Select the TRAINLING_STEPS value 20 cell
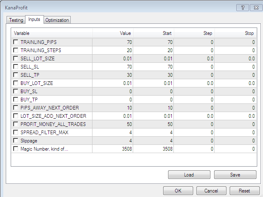Image resolution: width=263 pixels, height=197 pixels. [x=113, y=50]
